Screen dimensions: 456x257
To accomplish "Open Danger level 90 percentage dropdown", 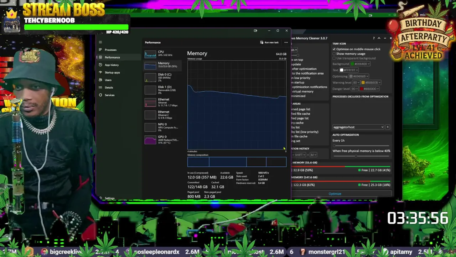I will pos(354,89).
